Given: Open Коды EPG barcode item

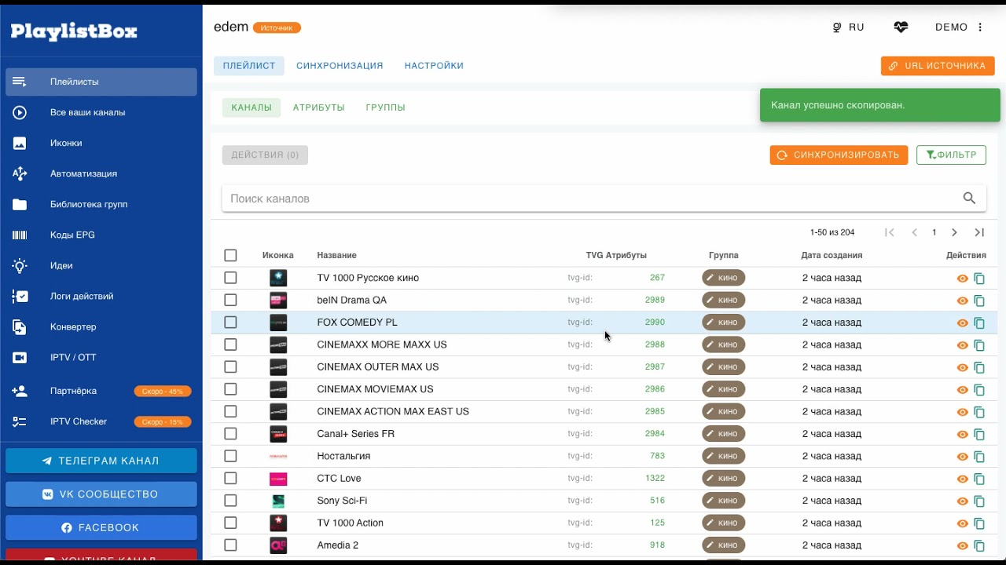Looking at the screenshot, I should (x=101, y=235).
